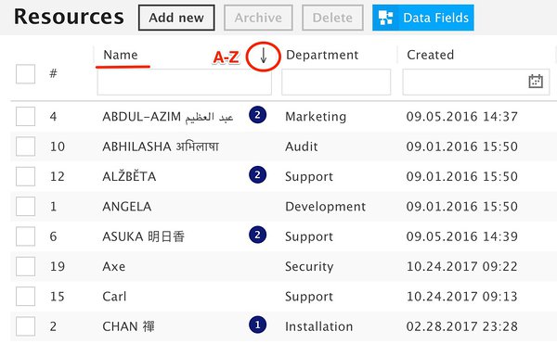Toggle the select-all checkbox in header

coord(26,74)
